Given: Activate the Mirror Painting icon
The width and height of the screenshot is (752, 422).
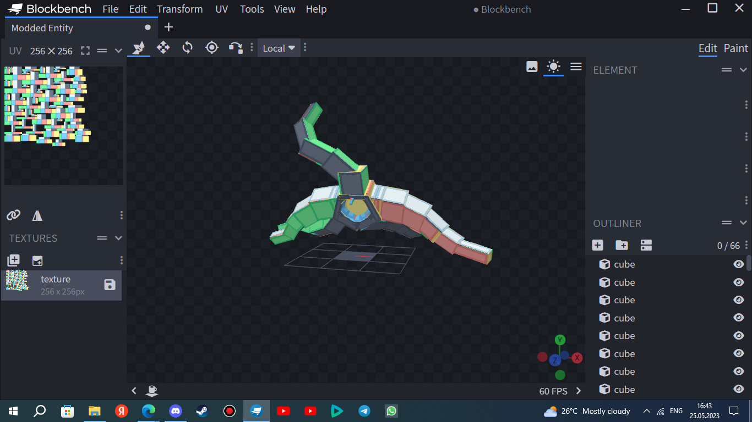Looking at the screenshot, I should (37, 215).
